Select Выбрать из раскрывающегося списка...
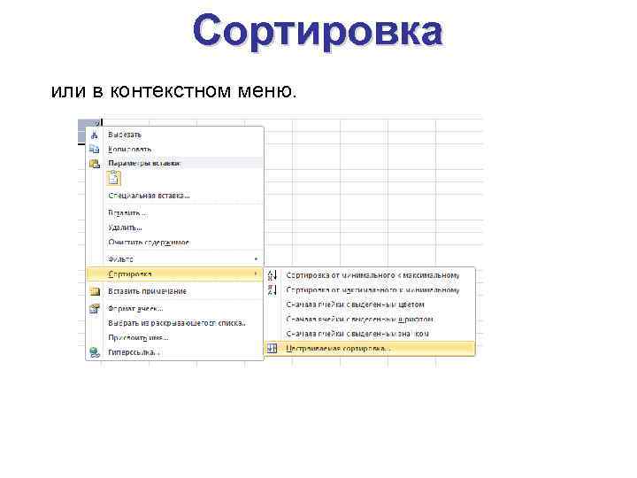Viewport: 637px width, 478px height. (177, 323)
